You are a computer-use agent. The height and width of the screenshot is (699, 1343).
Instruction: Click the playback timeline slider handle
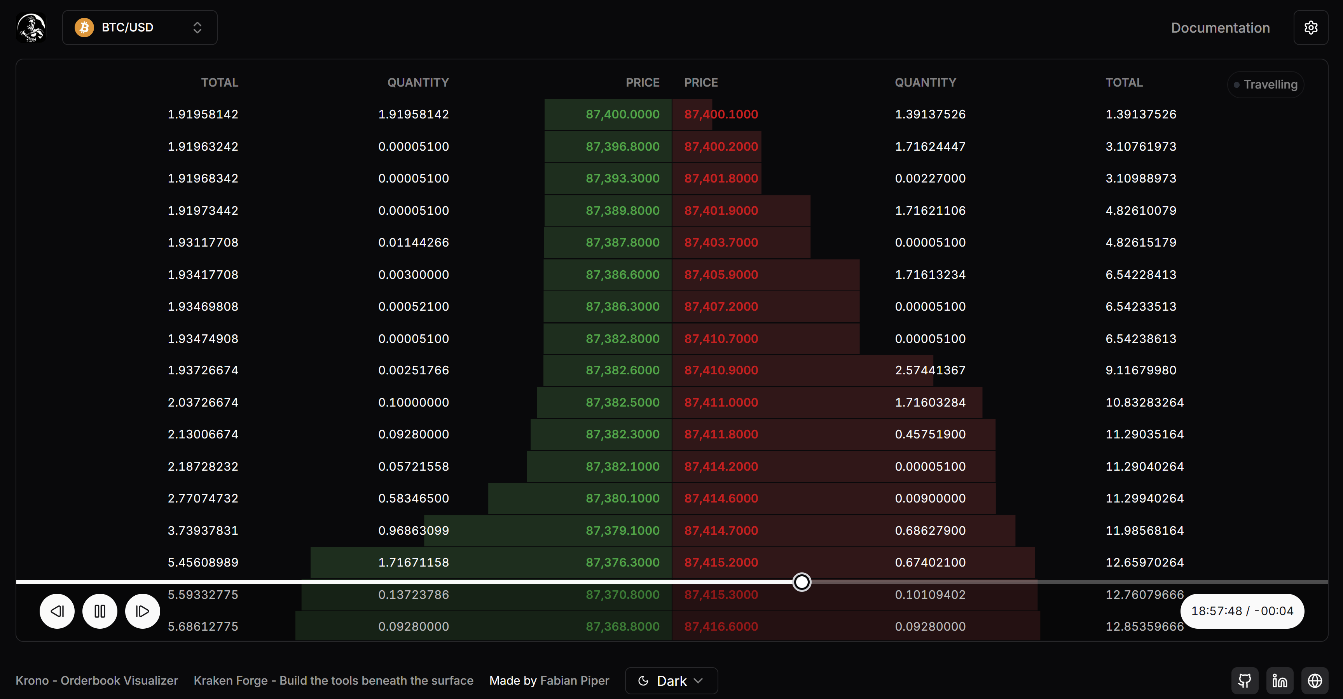(x=801, y=582)
